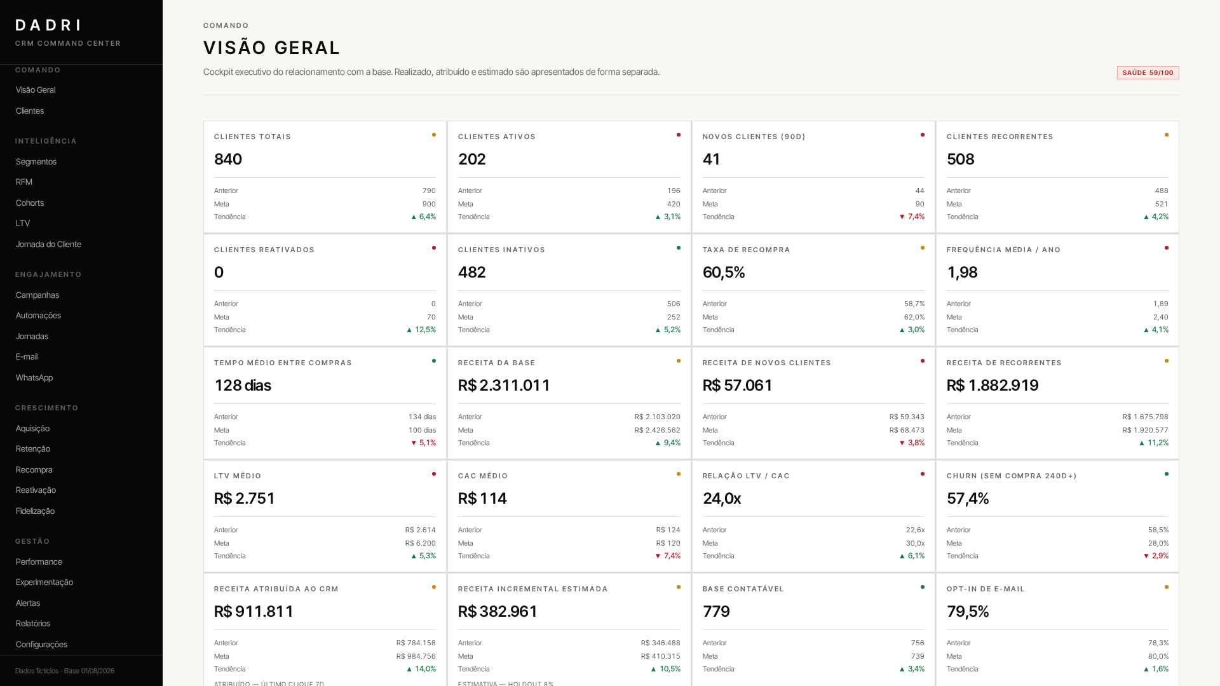Open Relatórios page

[33, 624]
